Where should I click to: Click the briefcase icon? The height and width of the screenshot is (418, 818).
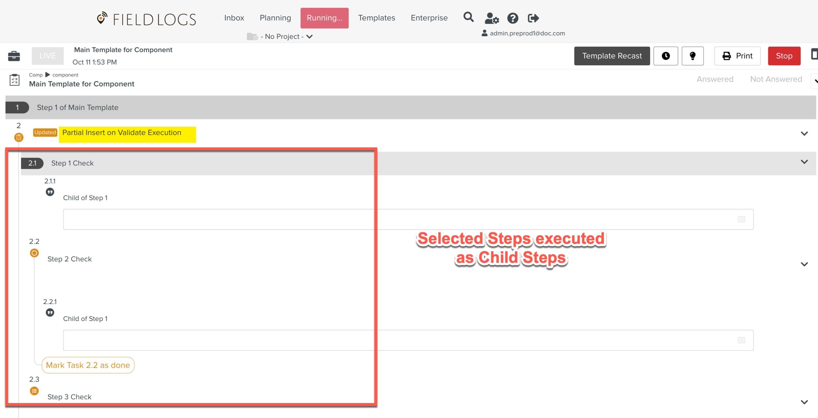point(14,56)
